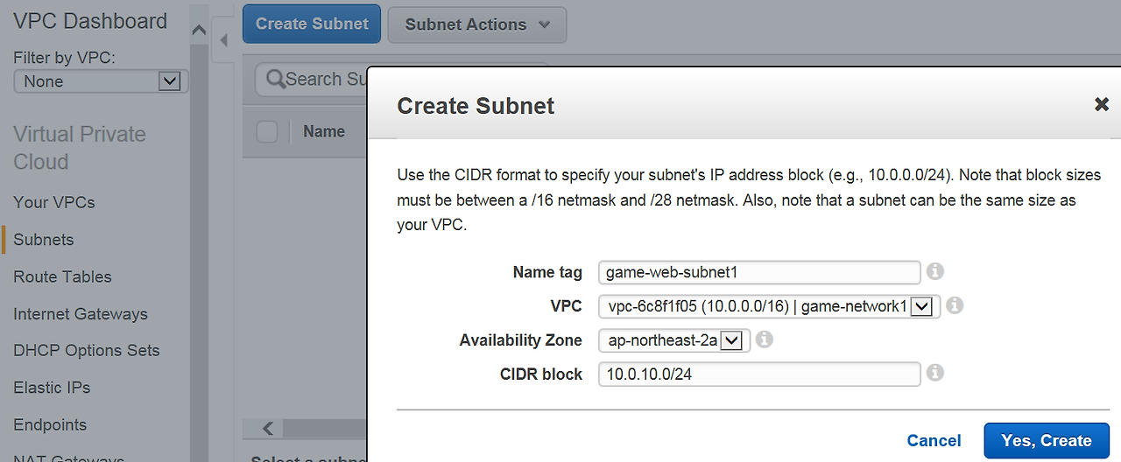This screenshot has height=462, width=1121.
Task: Select Your VPCs in sidebar
Action: pos(54,202)
